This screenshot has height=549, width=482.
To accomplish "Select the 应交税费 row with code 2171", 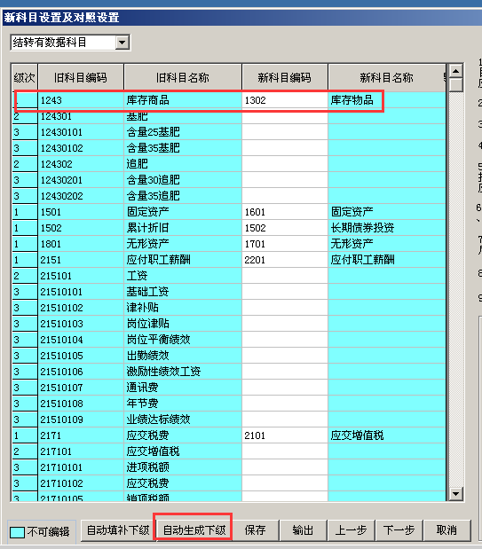I will 228,435.
